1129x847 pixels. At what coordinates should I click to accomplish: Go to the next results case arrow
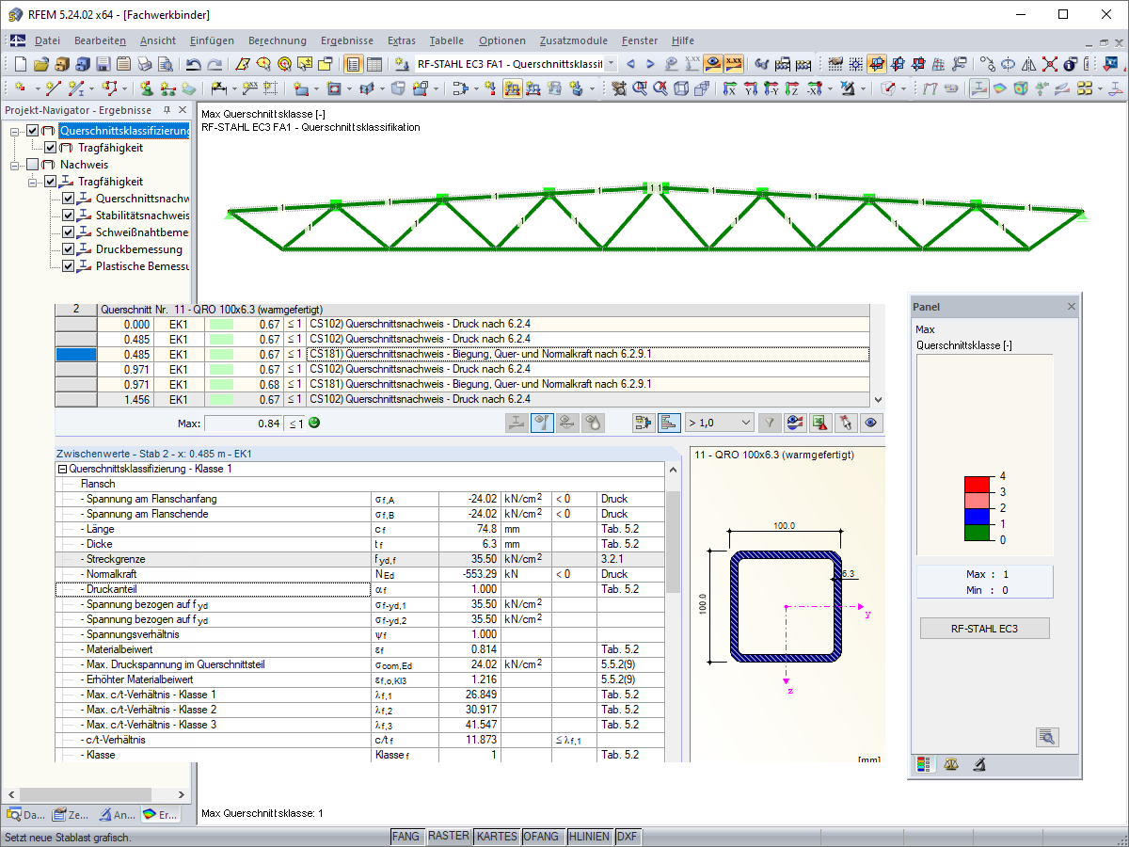pyautogui.click(x=650, y=64)
